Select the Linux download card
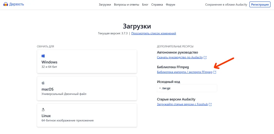 [x=87, y=115]
